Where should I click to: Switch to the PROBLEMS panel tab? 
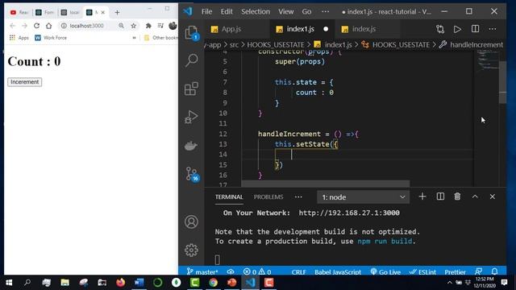click(x=268, y=197)
